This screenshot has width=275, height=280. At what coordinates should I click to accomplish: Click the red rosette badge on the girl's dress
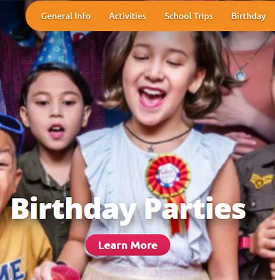coord(168,176)
